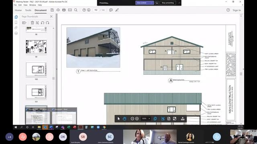Fit the page using the floating toolbar's fit-page icon
This screenshot has width=257, height=144.
coord(169,119)
